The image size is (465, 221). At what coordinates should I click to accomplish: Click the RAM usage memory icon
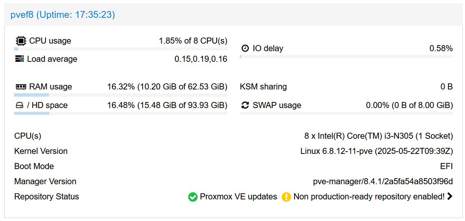click(x=20, y=87)
